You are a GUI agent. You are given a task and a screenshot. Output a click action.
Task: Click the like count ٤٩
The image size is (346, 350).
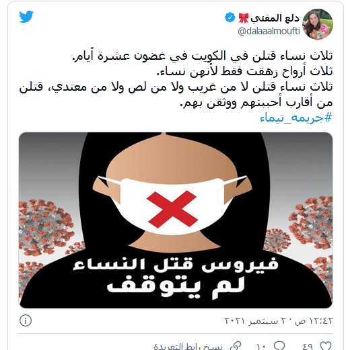point(308,347)
